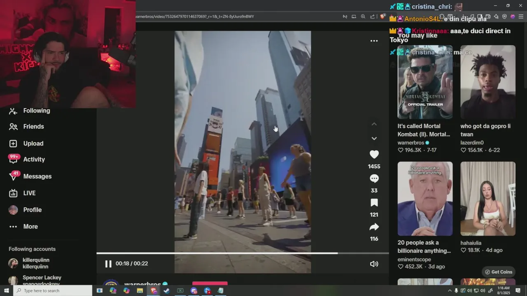Bookmark the video with the favorites icon
This screenshot has width=527, height=296.
tap(374, 203)
